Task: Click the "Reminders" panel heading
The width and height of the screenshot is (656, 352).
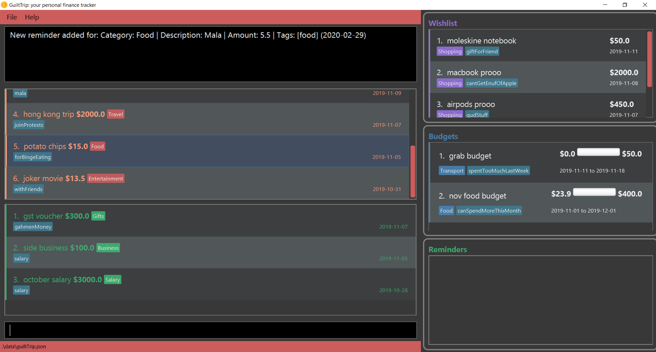Action: [448, 249]
